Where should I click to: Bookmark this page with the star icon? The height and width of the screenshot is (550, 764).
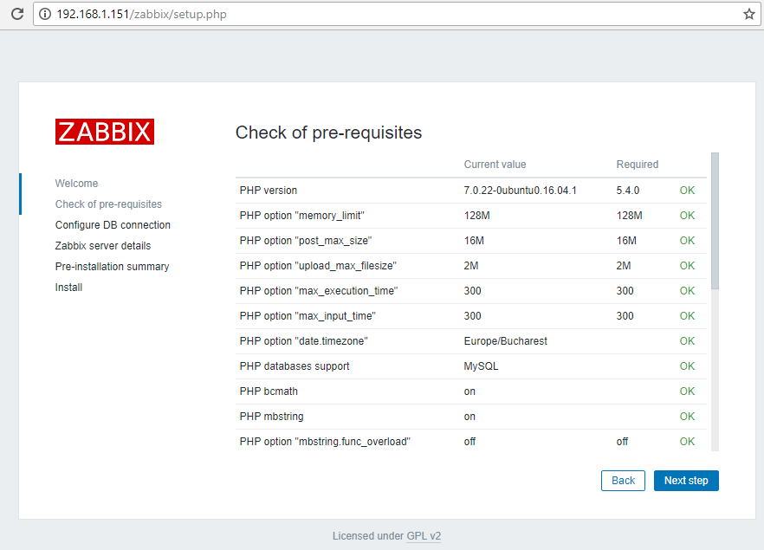[749, 14]
